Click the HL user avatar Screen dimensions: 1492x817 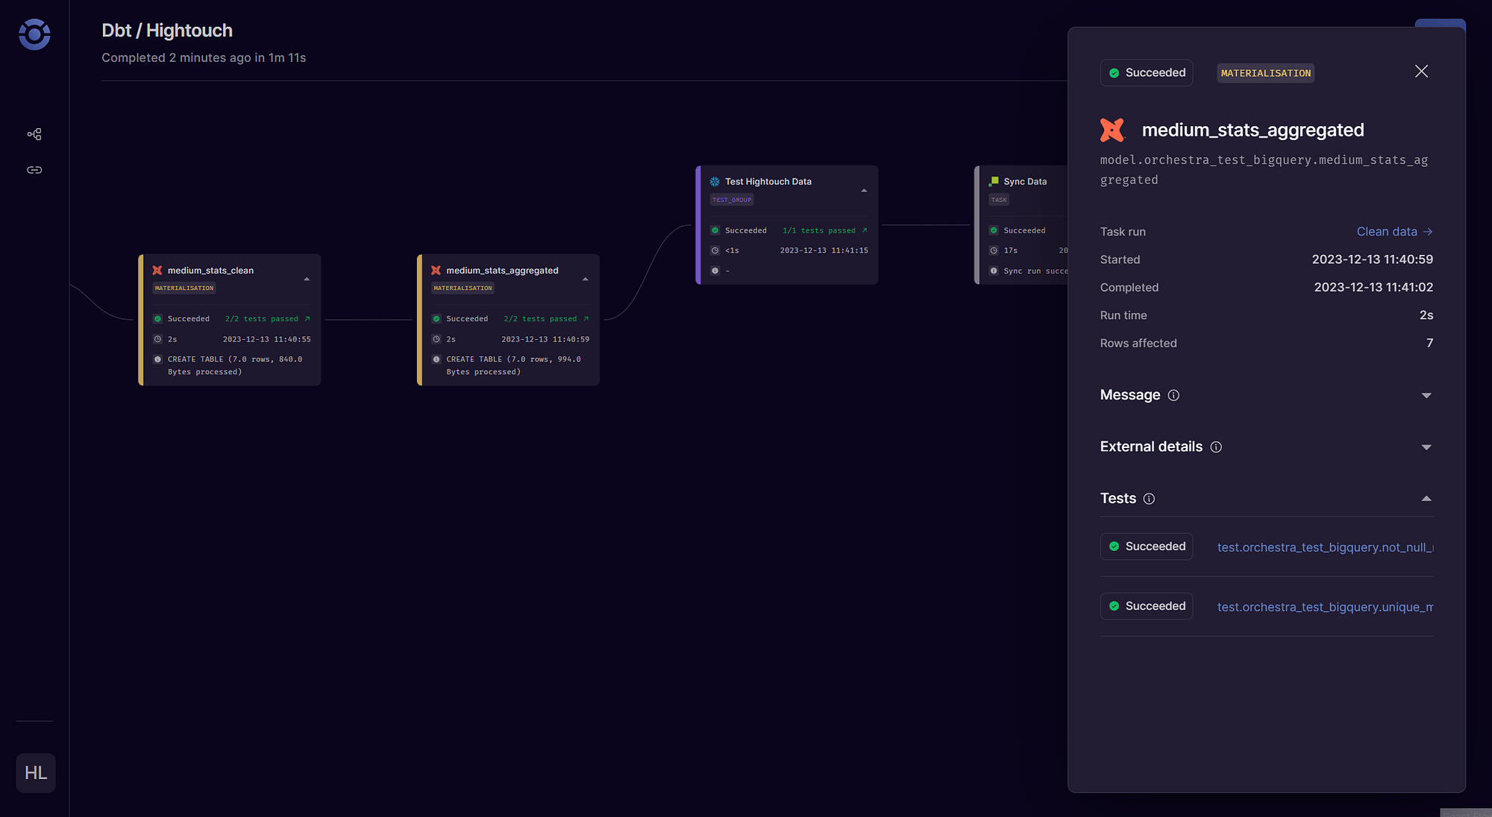(36, 773)
